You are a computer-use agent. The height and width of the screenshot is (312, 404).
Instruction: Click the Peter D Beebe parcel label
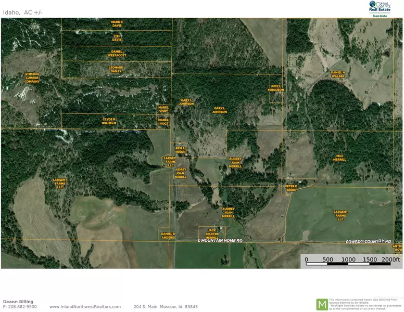(x=291, y=188)
